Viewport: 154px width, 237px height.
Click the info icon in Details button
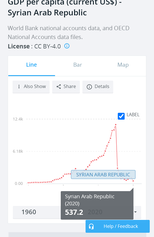[89, 87]
